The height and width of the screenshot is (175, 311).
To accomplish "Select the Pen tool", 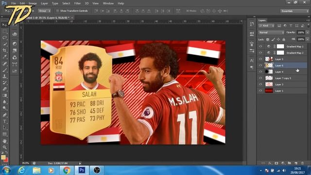I will (4, 115).
